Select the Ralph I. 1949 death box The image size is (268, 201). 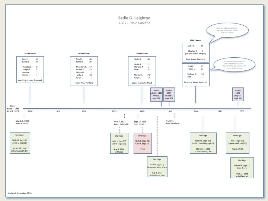pyautogui.click(x=238, y=95)
